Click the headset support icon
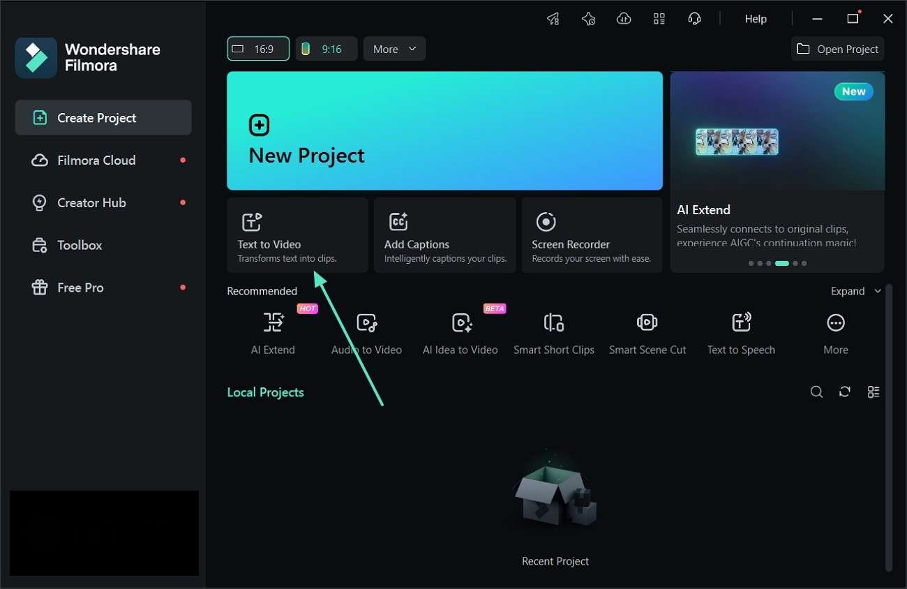This screenshot has width=907, height=589. (x=694, y=19)
